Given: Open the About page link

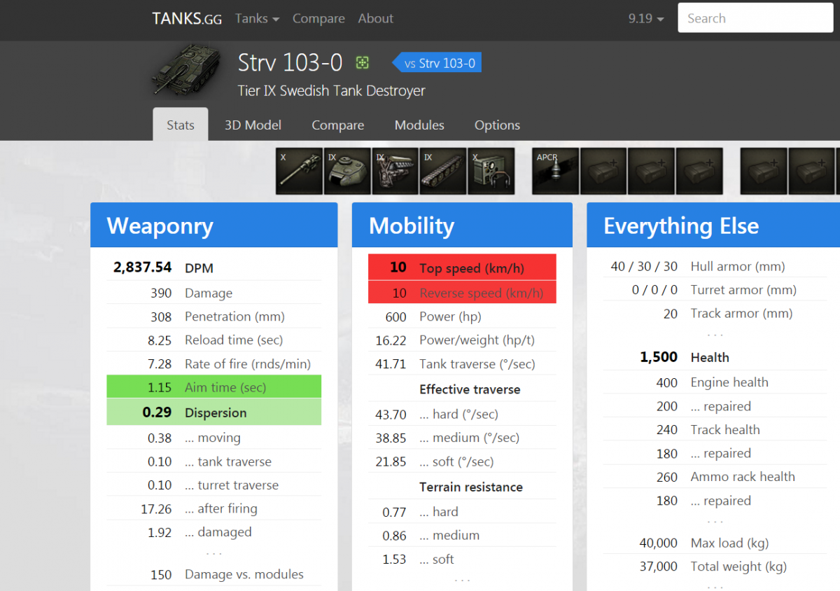Looking at the screenshot, I should [x=376, y=19].
